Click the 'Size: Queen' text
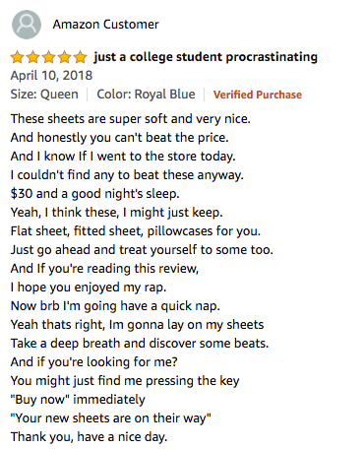 point(44,95)
